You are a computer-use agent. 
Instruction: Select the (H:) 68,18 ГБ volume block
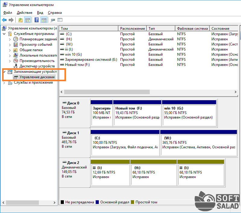click(153, 173)
